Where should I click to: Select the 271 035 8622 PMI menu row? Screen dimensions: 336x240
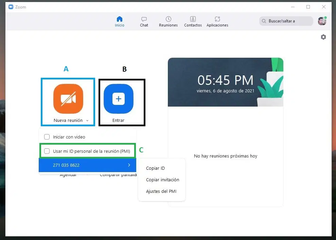pos(87,165)
